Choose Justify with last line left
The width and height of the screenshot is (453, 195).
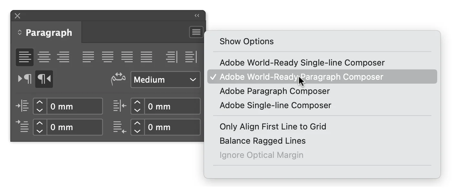click(88, 57)
